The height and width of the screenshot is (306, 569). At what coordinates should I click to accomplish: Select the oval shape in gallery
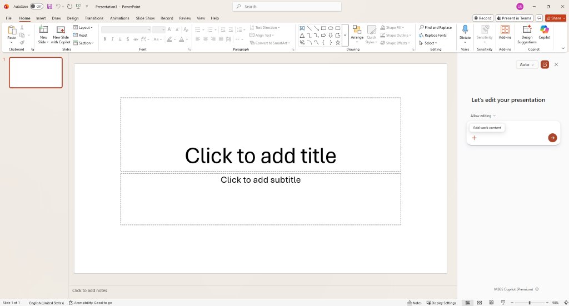(331, 28)
